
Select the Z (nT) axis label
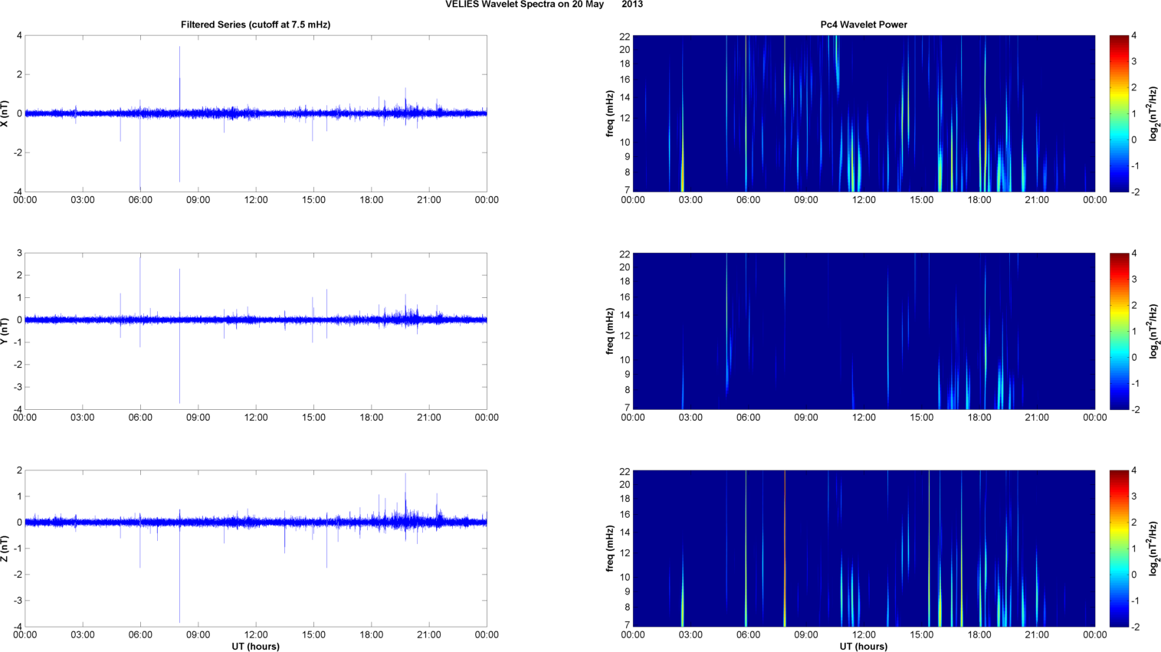5,549
